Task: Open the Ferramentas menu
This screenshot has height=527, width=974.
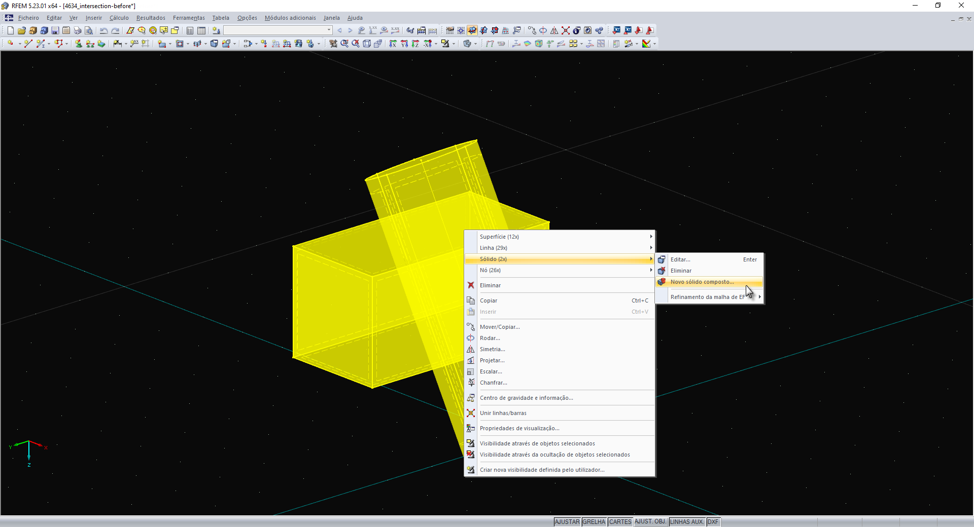Action: (189, 18)
